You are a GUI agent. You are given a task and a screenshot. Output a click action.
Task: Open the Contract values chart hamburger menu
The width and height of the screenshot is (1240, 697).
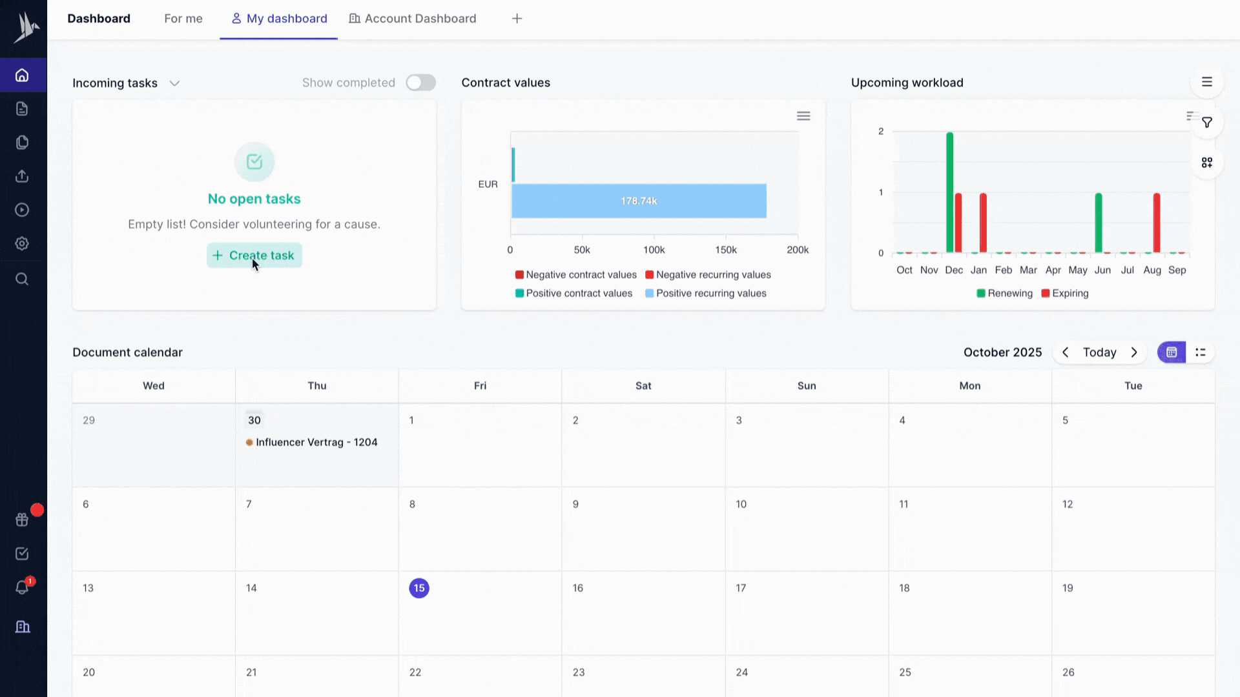[x=803, y=116]
